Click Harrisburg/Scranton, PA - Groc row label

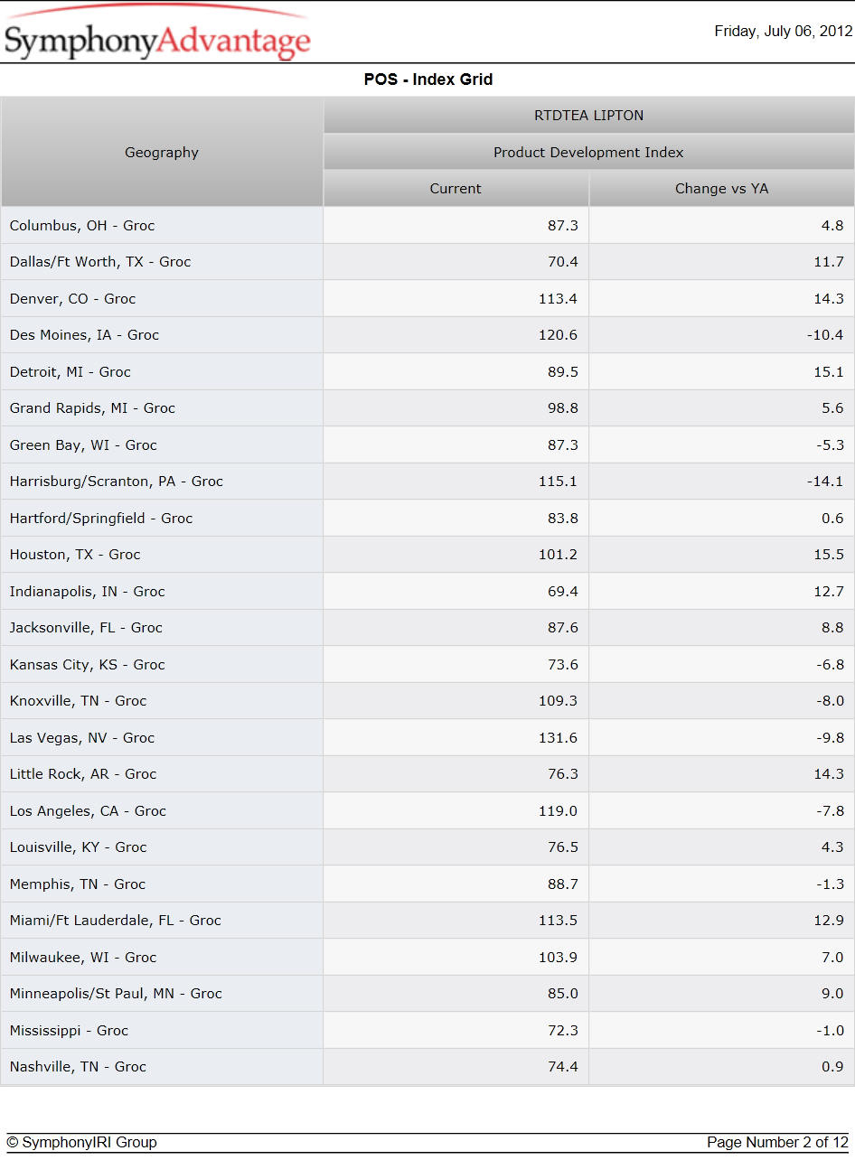click(116, 482)
